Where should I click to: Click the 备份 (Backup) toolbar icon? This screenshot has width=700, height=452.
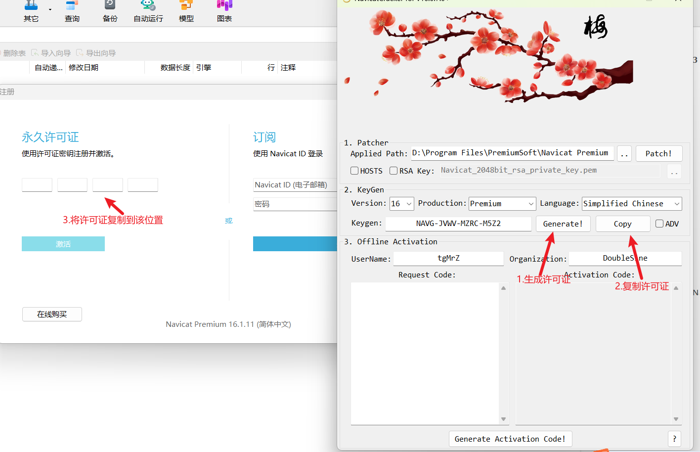[x=110, y=10]
